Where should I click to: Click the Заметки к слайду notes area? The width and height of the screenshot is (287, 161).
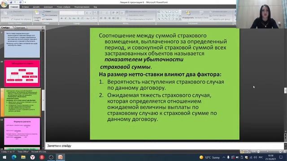coord(164,146)
